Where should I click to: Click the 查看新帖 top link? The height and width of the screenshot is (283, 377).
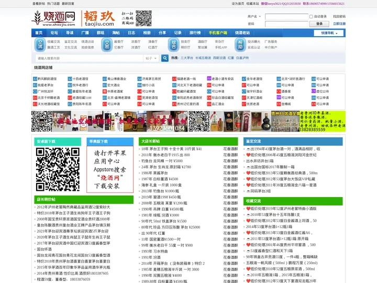coord(39,4)
